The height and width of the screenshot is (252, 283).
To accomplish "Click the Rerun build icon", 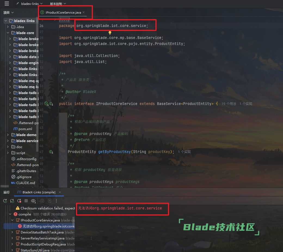I will pos(5,201).
